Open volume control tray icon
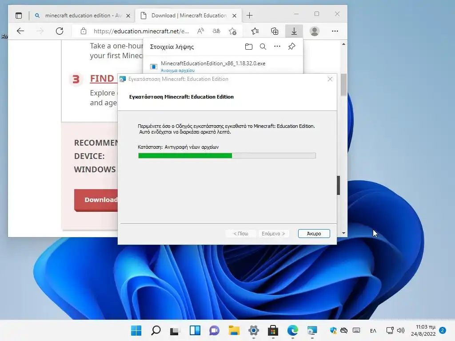The width and height of the screenshot is (455, 341). [401, 330]
